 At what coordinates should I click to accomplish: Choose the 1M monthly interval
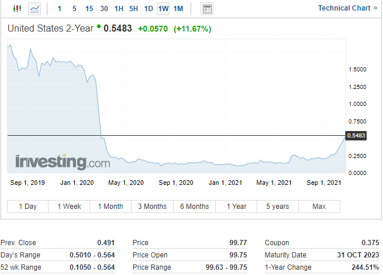(x=178, y=9)
